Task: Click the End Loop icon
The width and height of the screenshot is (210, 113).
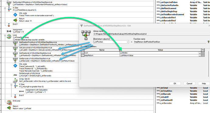Action: coord(9,102)
